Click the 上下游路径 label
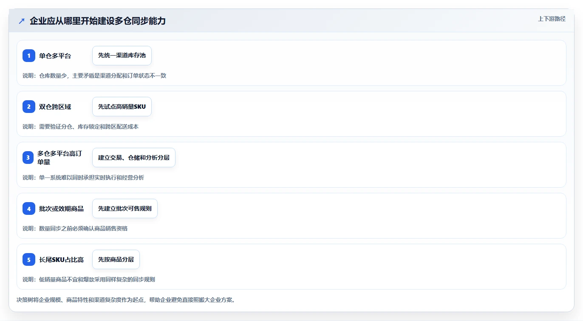Viewport: 583px width, 321px height. tap(552, 19)
